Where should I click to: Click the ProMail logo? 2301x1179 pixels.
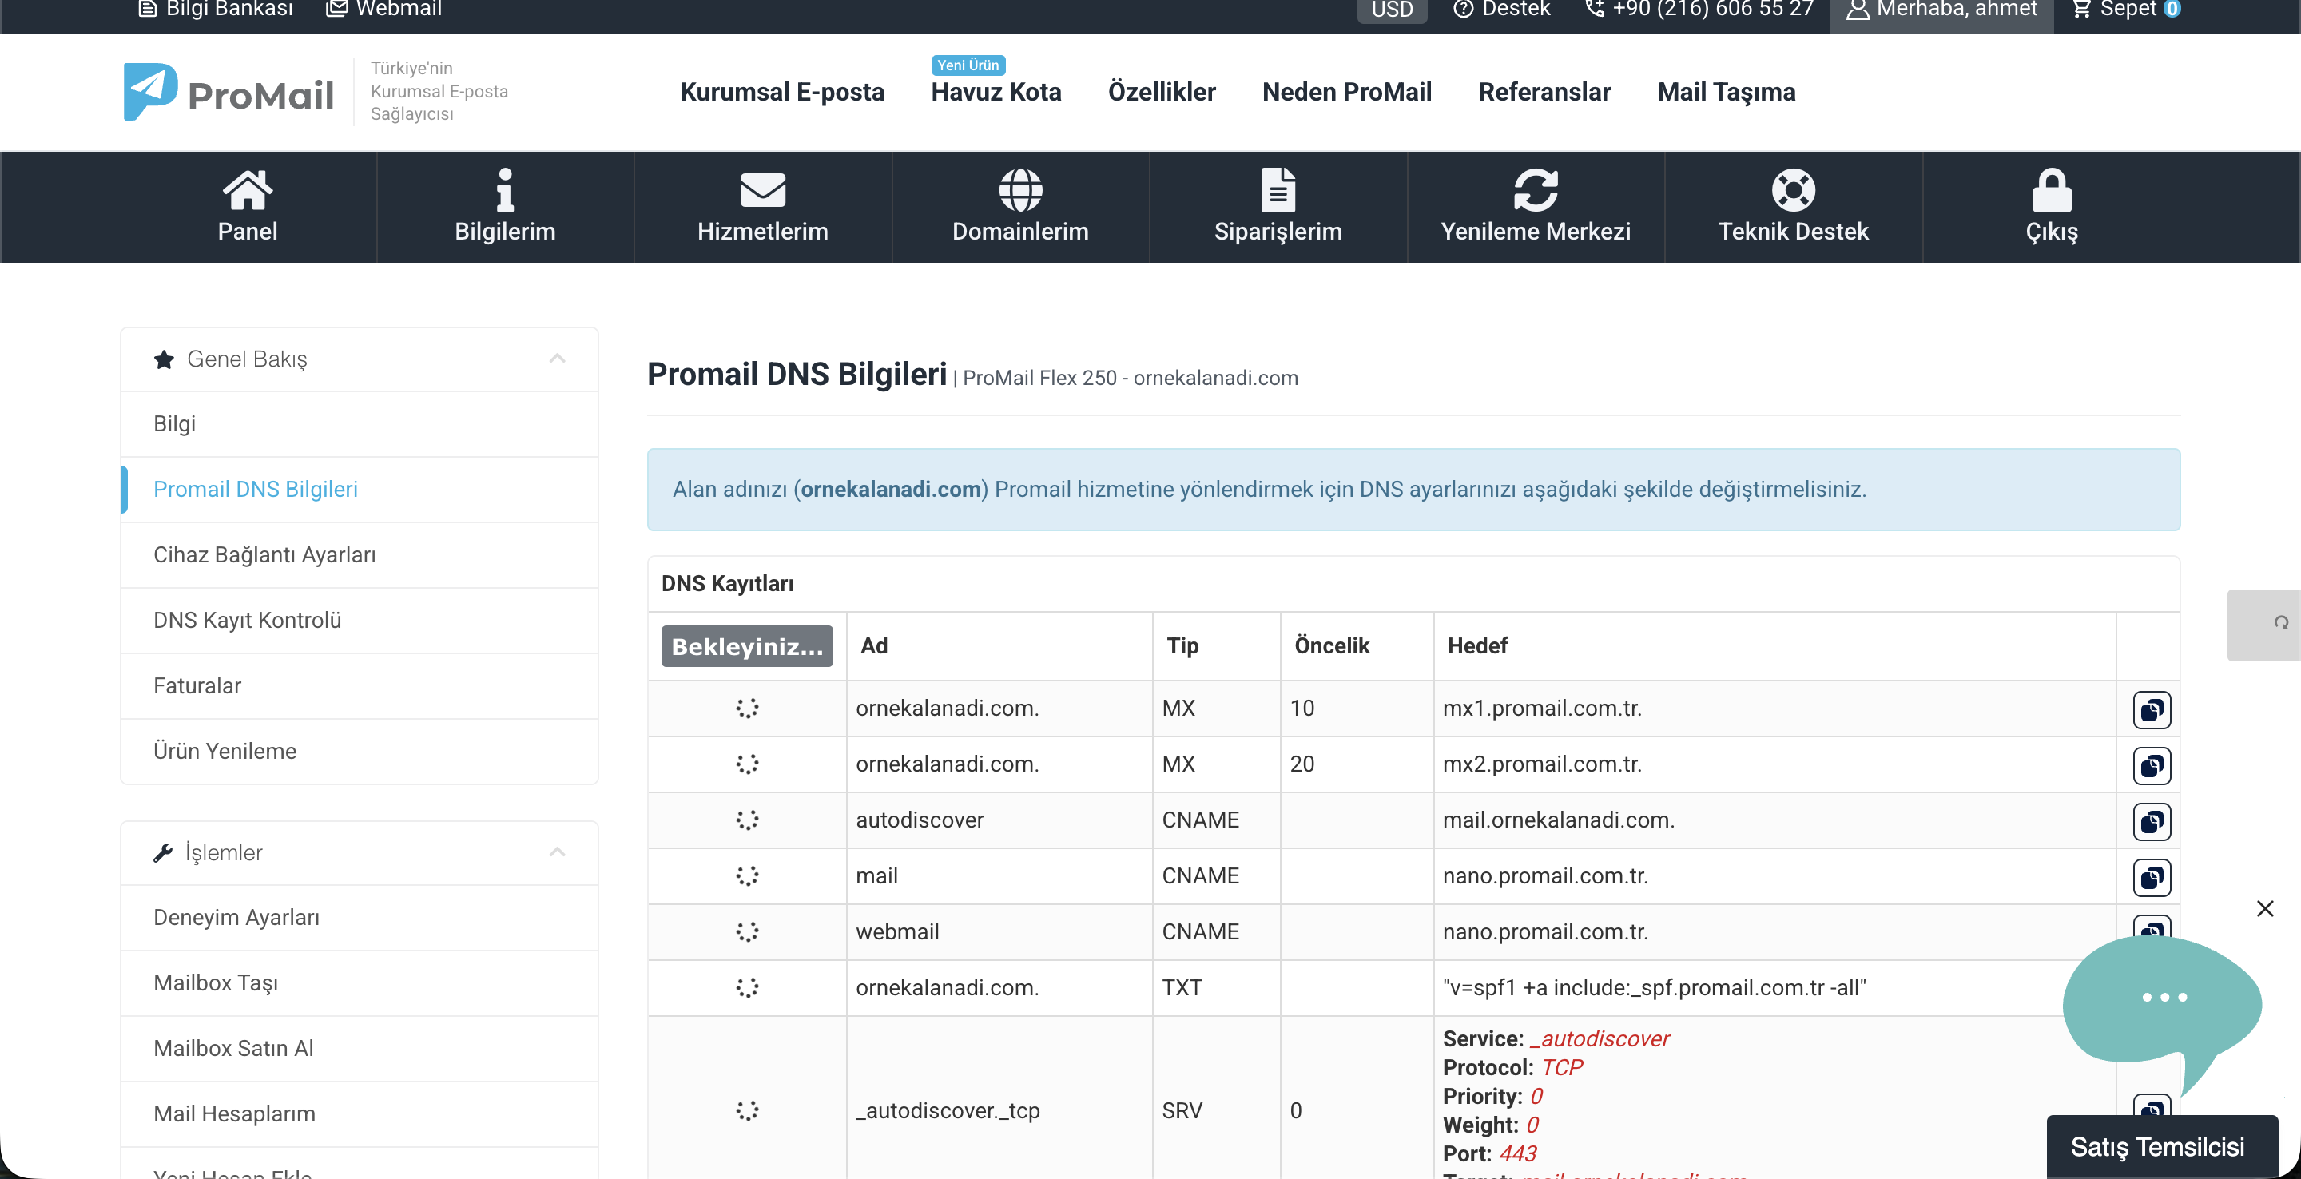(x=229, y=92)
